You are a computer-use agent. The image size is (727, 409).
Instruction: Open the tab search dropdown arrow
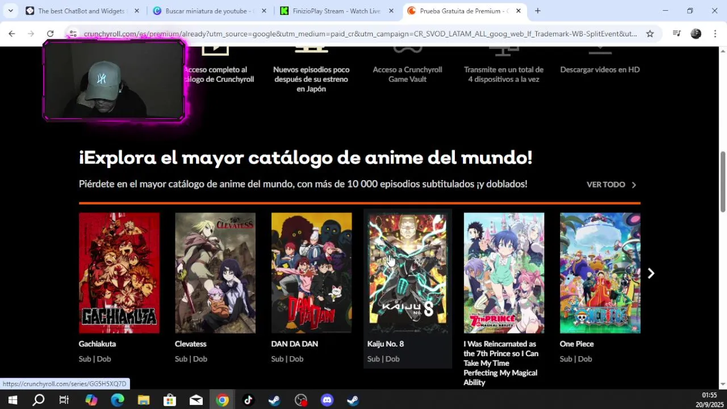(x=10, y=11)
